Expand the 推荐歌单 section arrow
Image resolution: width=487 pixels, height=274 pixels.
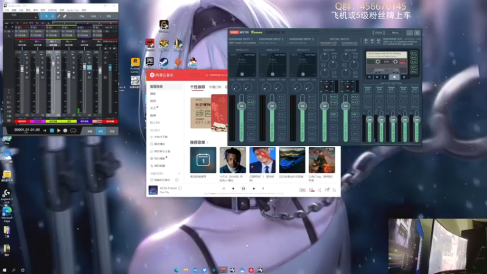208,142
